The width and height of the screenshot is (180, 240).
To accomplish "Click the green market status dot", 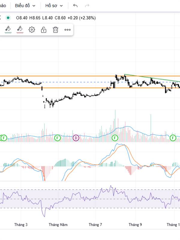I will tap(8, 18).
